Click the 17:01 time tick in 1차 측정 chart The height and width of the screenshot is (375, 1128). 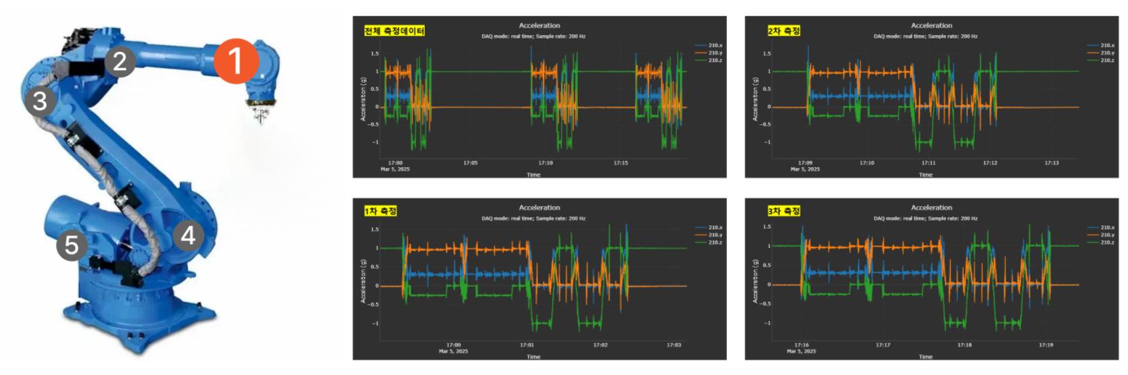click(x=527, y=345)
